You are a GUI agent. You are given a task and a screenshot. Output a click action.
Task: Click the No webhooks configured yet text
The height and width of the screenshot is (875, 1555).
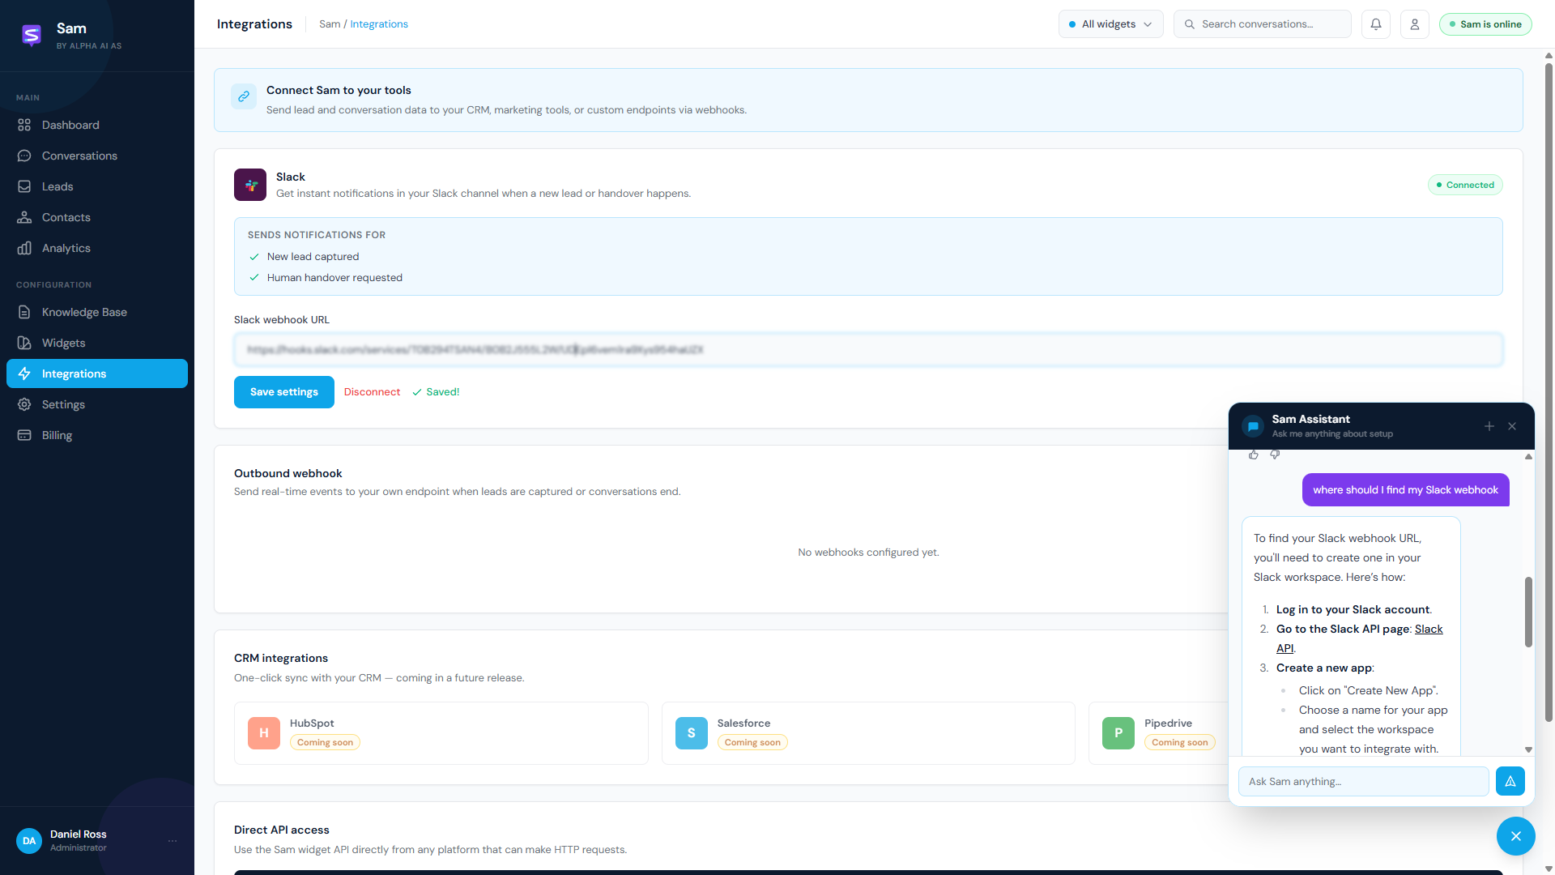868,553
